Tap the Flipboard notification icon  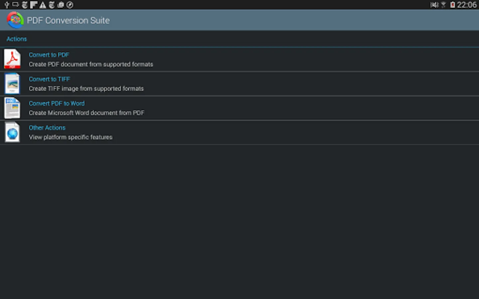[x=34, y=5]
